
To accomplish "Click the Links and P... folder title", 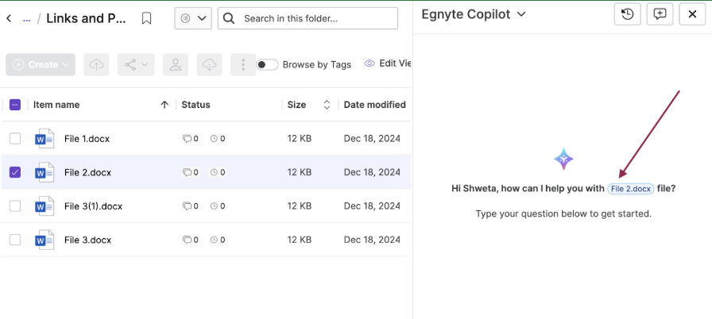I will click(x=85, y=18).
